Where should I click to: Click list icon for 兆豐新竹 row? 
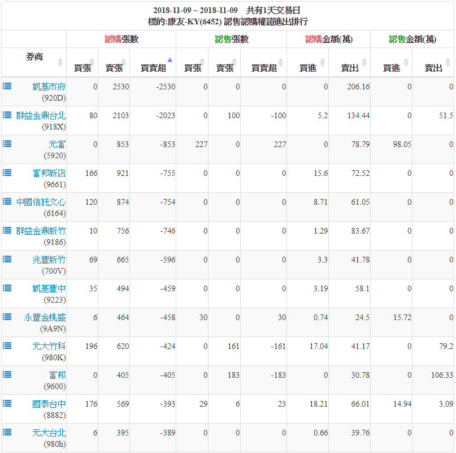click(7, 259)
